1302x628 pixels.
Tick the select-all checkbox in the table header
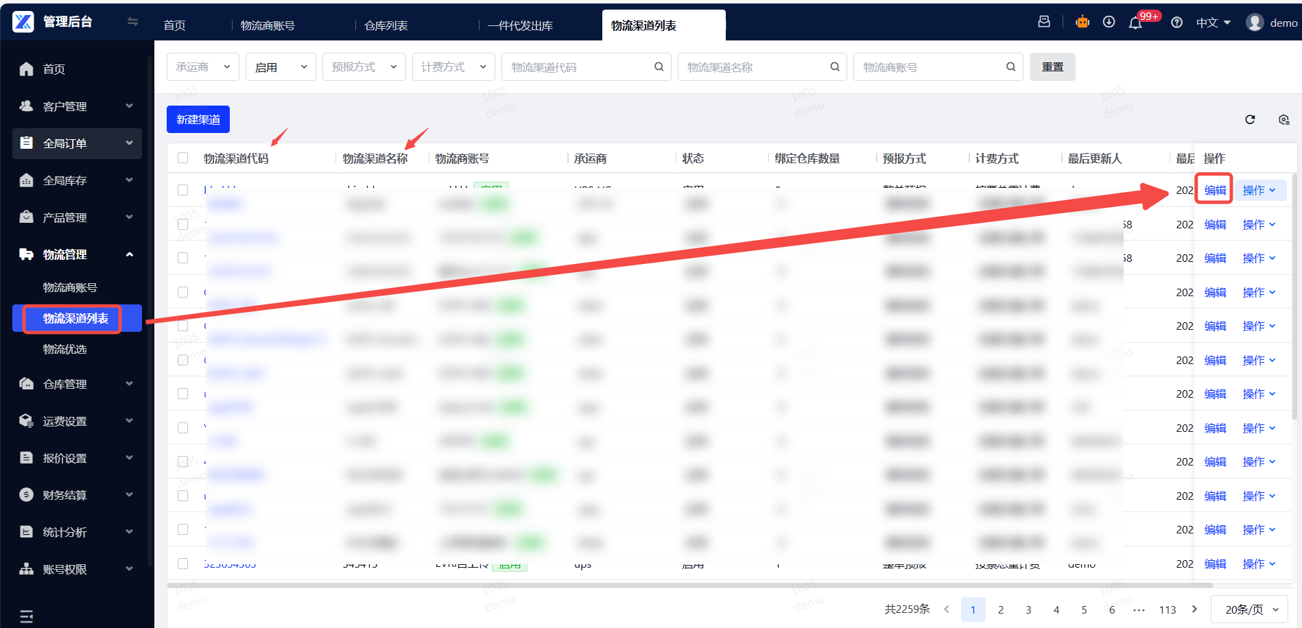click(182, 158)
